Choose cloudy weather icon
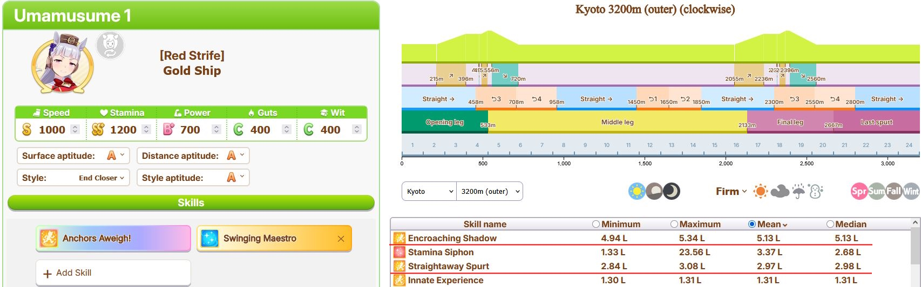The height and width of the screenshot is (287, 921). tap(780, 191)
